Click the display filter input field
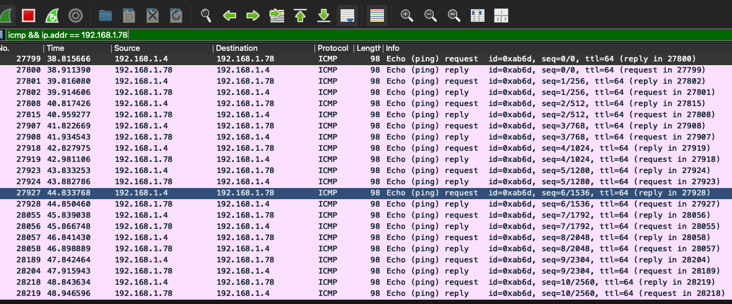 coord(368,35)
